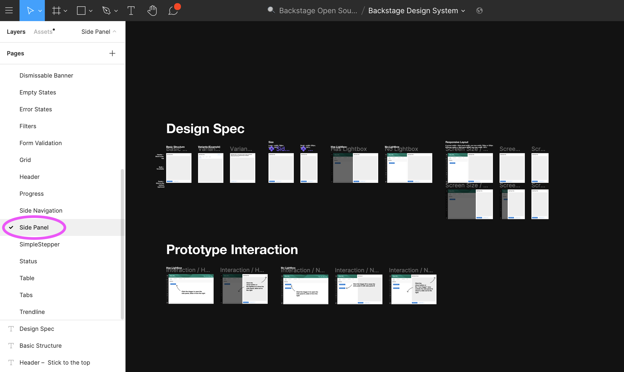Select the Rectangle tool

[x=81, y=10]
